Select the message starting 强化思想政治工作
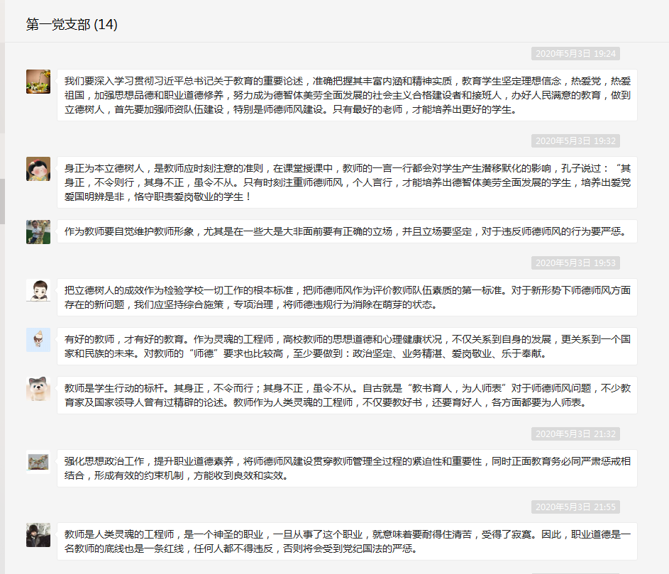 coord(347,468)
